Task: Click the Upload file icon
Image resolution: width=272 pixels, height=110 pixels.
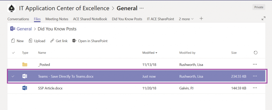Action: 31,41
